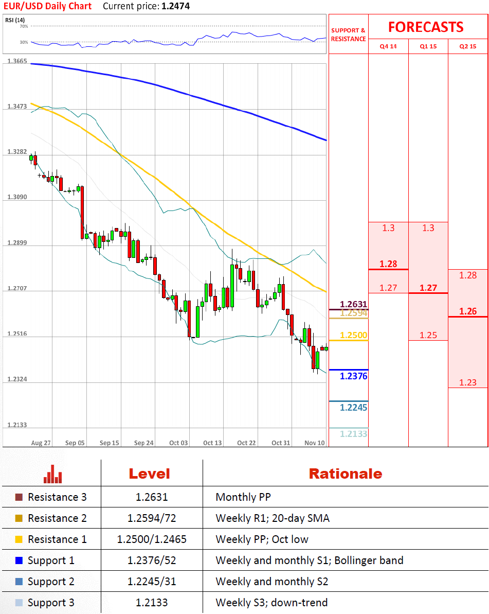Click the RSI 70% level label

pos(24,26)
